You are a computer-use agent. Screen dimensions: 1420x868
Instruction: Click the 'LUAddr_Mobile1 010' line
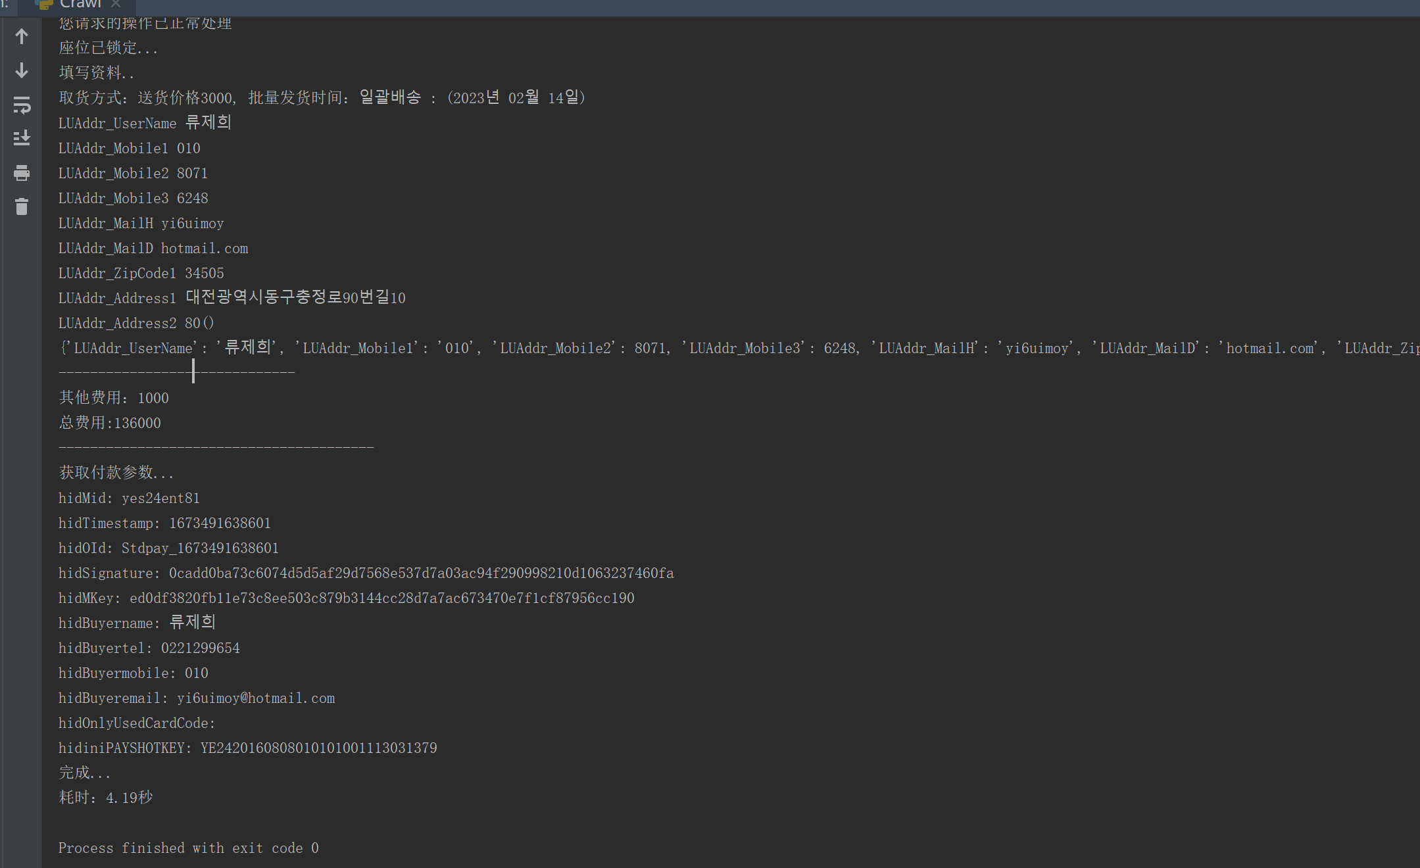pos(129,149)
